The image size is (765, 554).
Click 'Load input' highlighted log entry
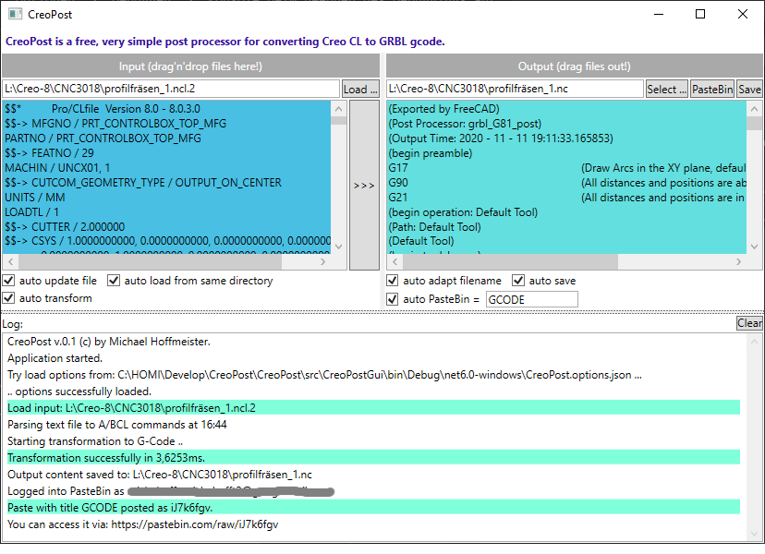pyautogui.click(x=373, y=408)
